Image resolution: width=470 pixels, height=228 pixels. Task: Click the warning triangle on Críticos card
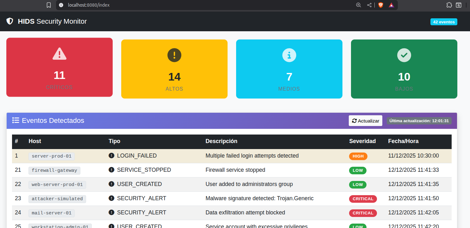[x=60, y=53]
